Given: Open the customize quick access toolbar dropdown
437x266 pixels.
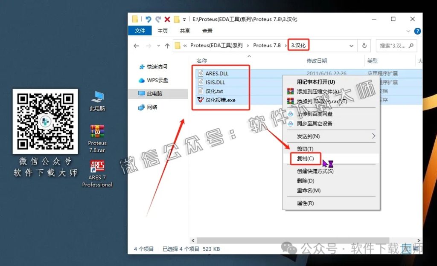Looking at the screenshot, I should (x=184, y=19).
